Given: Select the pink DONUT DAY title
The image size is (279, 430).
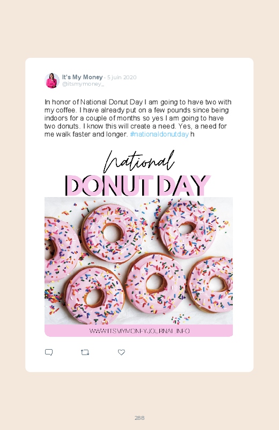Looking at the screenshot, I should [138, 185].
